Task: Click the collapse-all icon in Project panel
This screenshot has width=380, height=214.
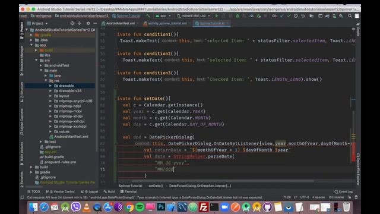Action: tap(79, 24)
